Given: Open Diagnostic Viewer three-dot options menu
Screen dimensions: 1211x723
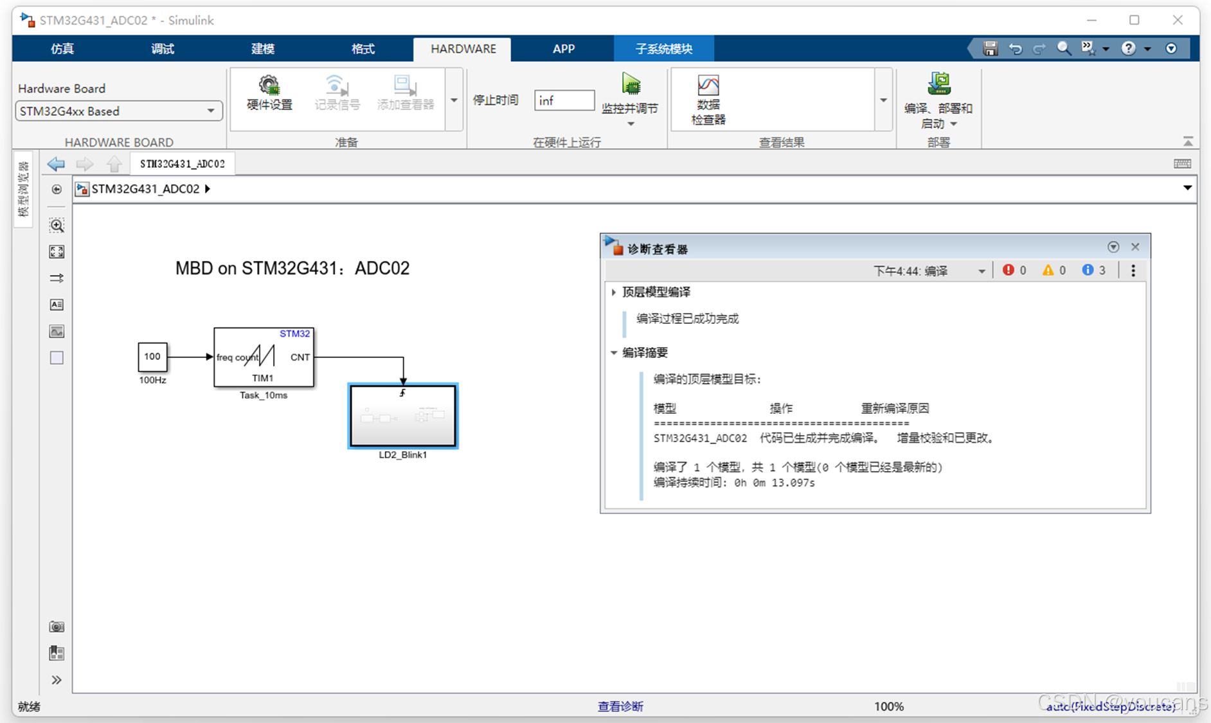Looking at the screenshot, I should coord(1133,271).
